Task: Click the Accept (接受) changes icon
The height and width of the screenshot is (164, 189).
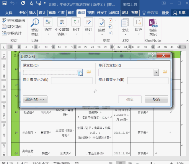Action: click(x=102, y=23)
